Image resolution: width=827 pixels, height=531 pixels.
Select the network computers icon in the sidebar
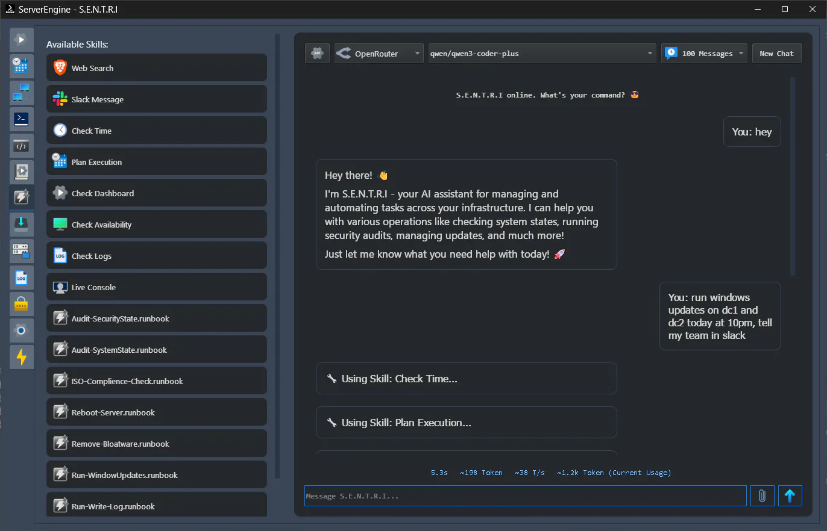pos(21,93)
